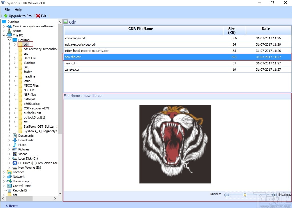Click the zoom-in plus control on the preview slider
The height and width of the screenshot is (208, 292).
pyautogui.click(x=274, y=195)
